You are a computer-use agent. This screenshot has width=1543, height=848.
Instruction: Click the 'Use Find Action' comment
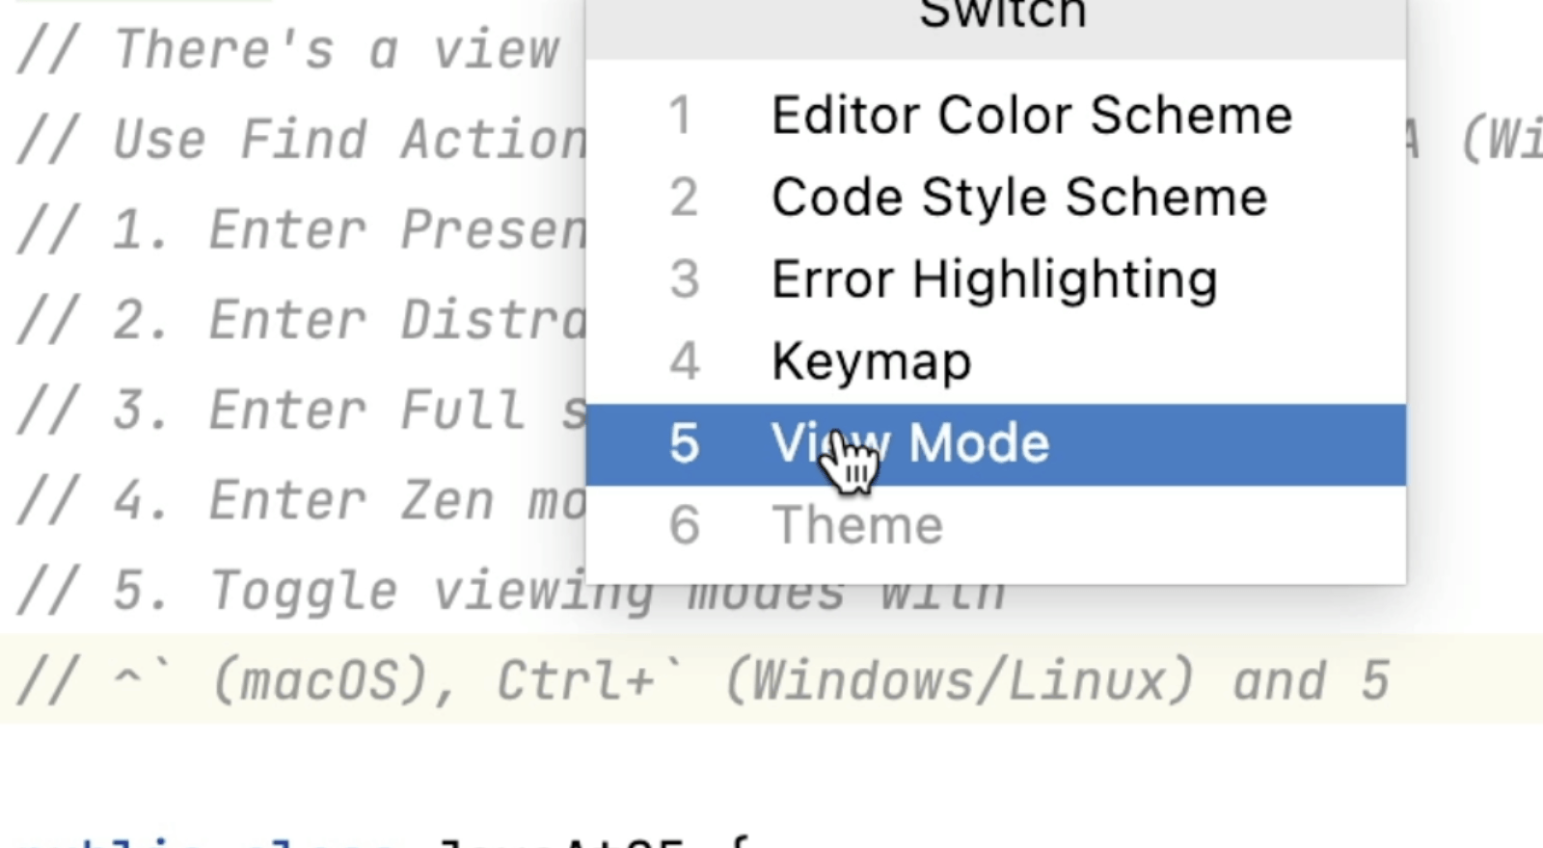pyautogui.click(x=289, y=138)
